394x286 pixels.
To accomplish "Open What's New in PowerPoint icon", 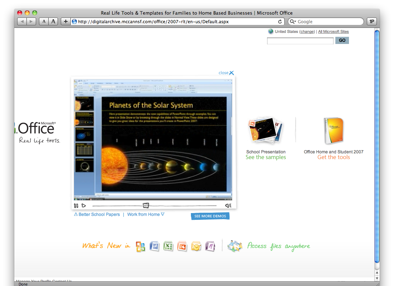I will 182,246.
